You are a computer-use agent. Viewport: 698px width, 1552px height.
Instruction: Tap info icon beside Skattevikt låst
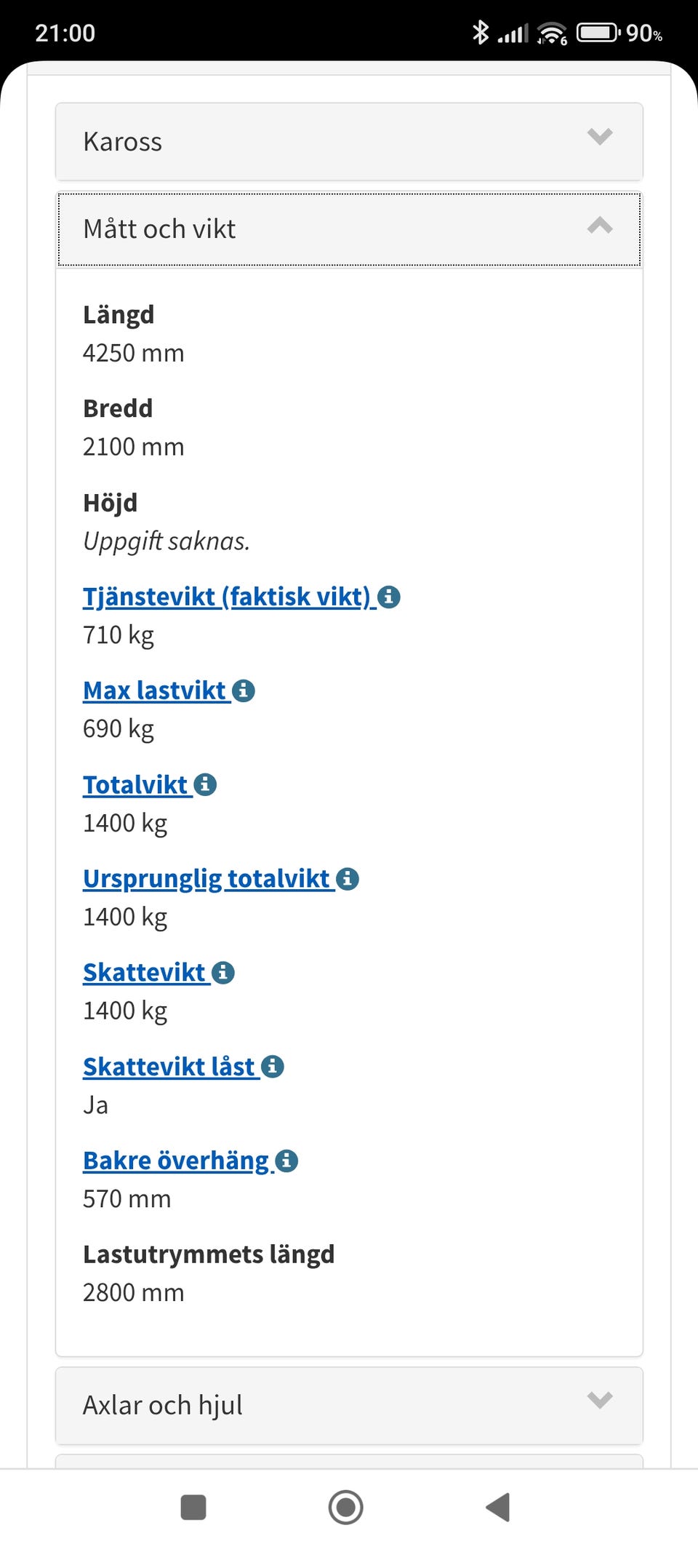coord(273,1067)
